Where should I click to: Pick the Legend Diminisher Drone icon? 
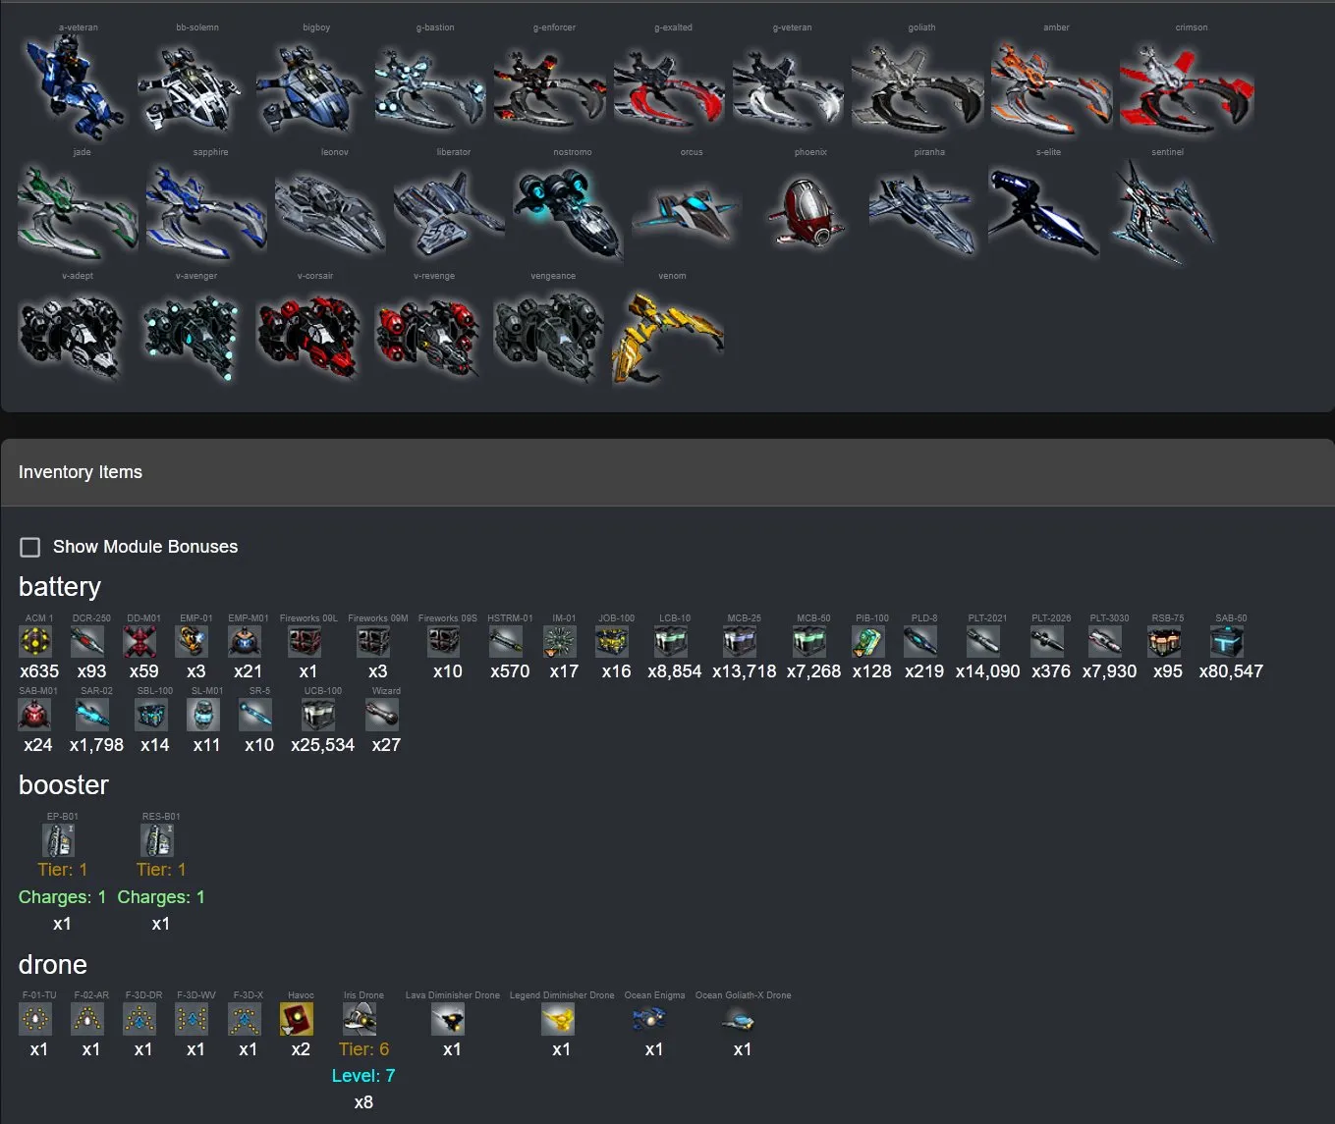[x=558, y=1019]
